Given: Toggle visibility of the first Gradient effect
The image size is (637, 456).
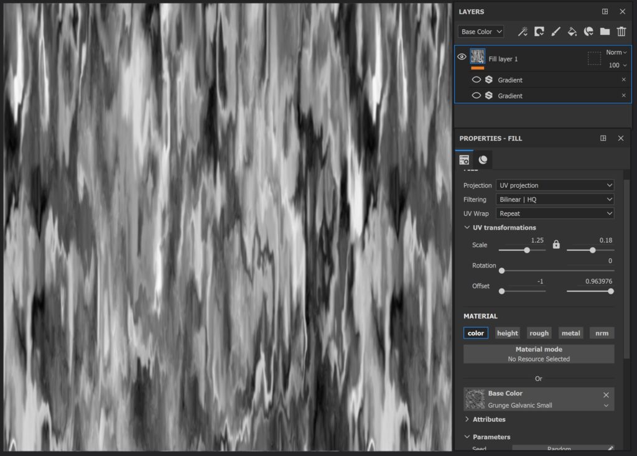Looking at the screenshot, I should (x=476, y=80).
